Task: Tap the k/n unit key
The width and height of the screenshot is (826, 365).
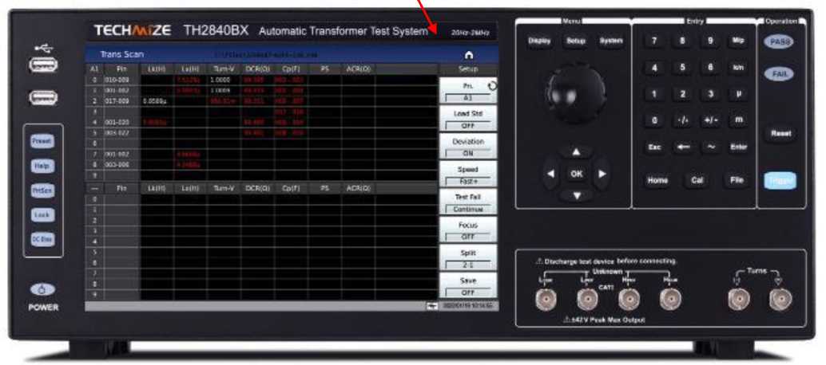Action: click(738, 68)
